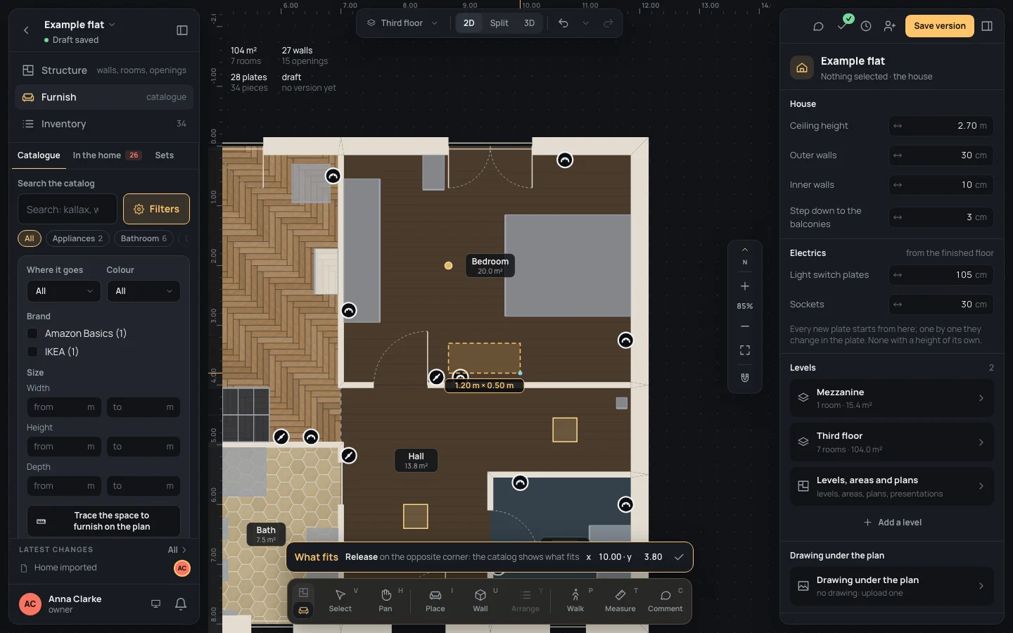Screen dimensions: 1013x633
Task: Check the IKEA brand filter
Action: click(32, 352)
